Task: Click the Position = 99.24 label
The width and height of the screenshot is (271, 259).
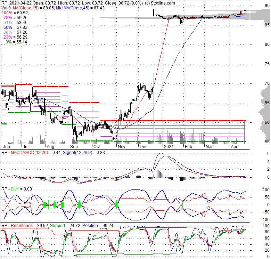Action: point(98,226)
